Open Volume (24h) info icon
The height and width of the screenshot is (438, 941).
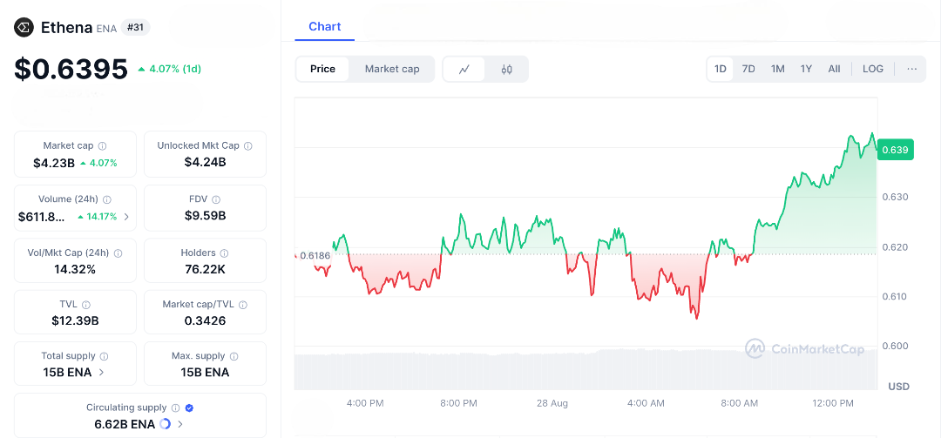tap(107, 199)
